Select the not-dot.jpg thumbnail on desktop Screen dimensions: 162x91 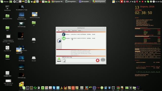(x=22, y=58)
